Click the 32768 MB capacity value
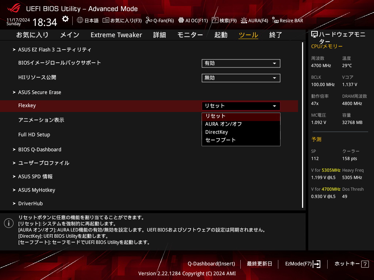This screenshot has width=374, height=280. tap(352, 122)
